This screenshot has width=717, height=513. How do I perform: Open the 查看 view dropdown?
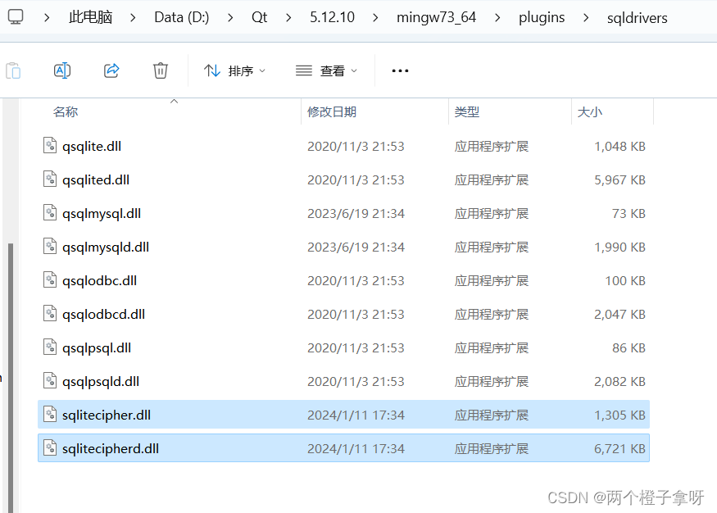click(326, 70)
